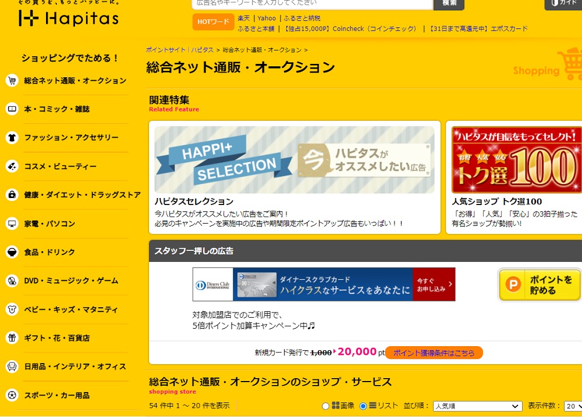This screenshot has height=417, width=582.
Task: Click the shopping cart icon in sidebar
Action: click(12, 81)
